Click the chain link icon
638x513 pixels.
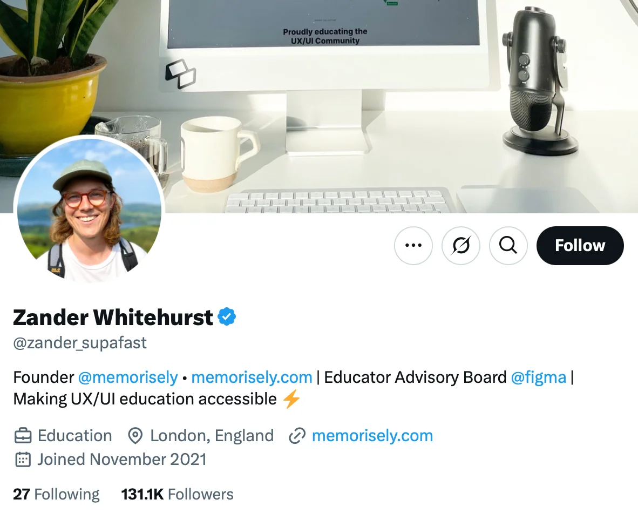pos(297,436)
